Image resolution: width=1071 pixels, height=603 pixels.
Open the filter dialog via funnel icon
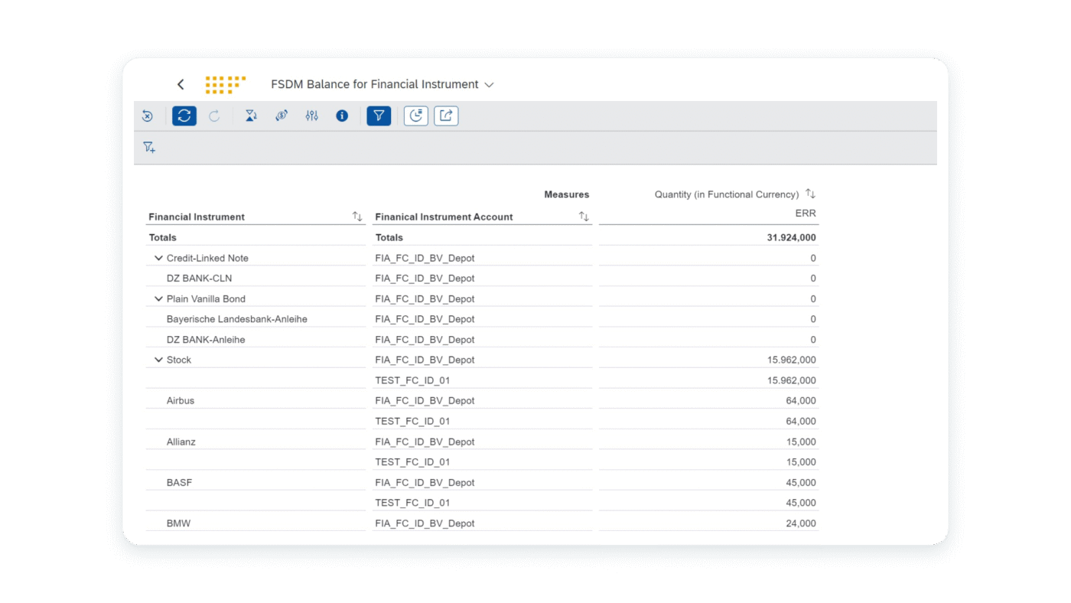click(379, 116)
